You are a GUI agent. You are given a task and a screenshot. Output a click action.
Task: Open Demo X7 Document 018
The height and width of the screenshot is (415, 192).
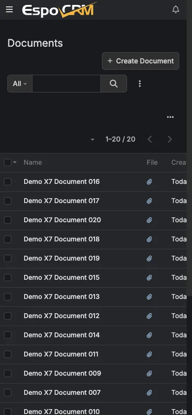pyautogui.click(x=62, y=239)
